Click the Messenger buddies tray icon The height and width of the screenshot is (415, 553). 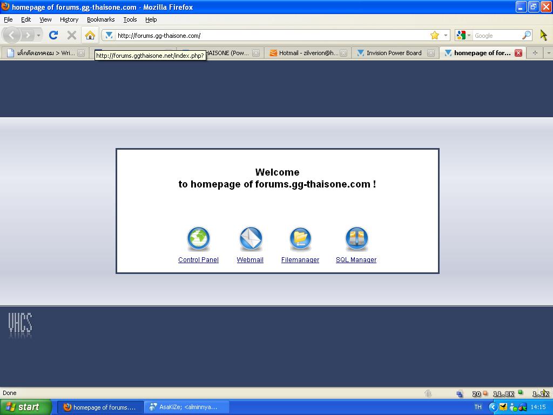(514, 407)
